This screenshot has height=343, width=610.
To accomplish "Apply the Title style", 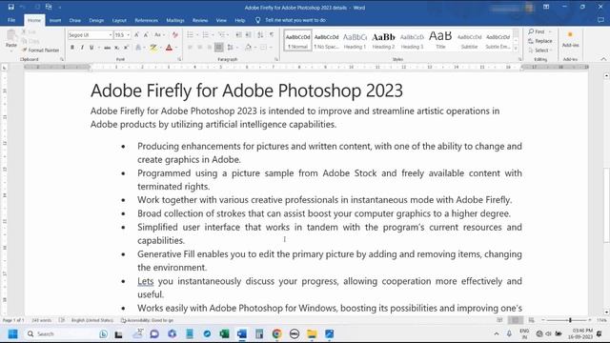I will 440,40.
